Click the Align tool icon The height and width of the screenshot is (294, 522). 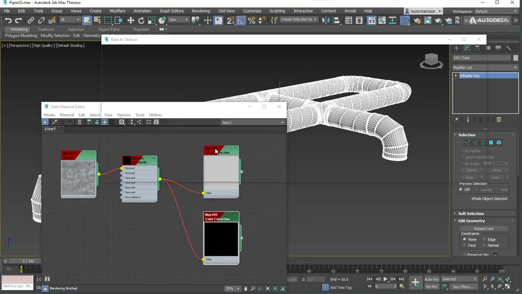[x=336, y=20]
